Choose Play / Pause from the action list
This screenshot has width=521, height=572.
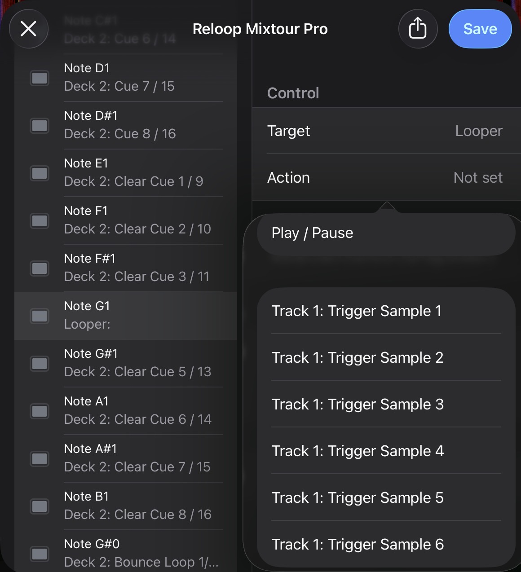(385, 233)
